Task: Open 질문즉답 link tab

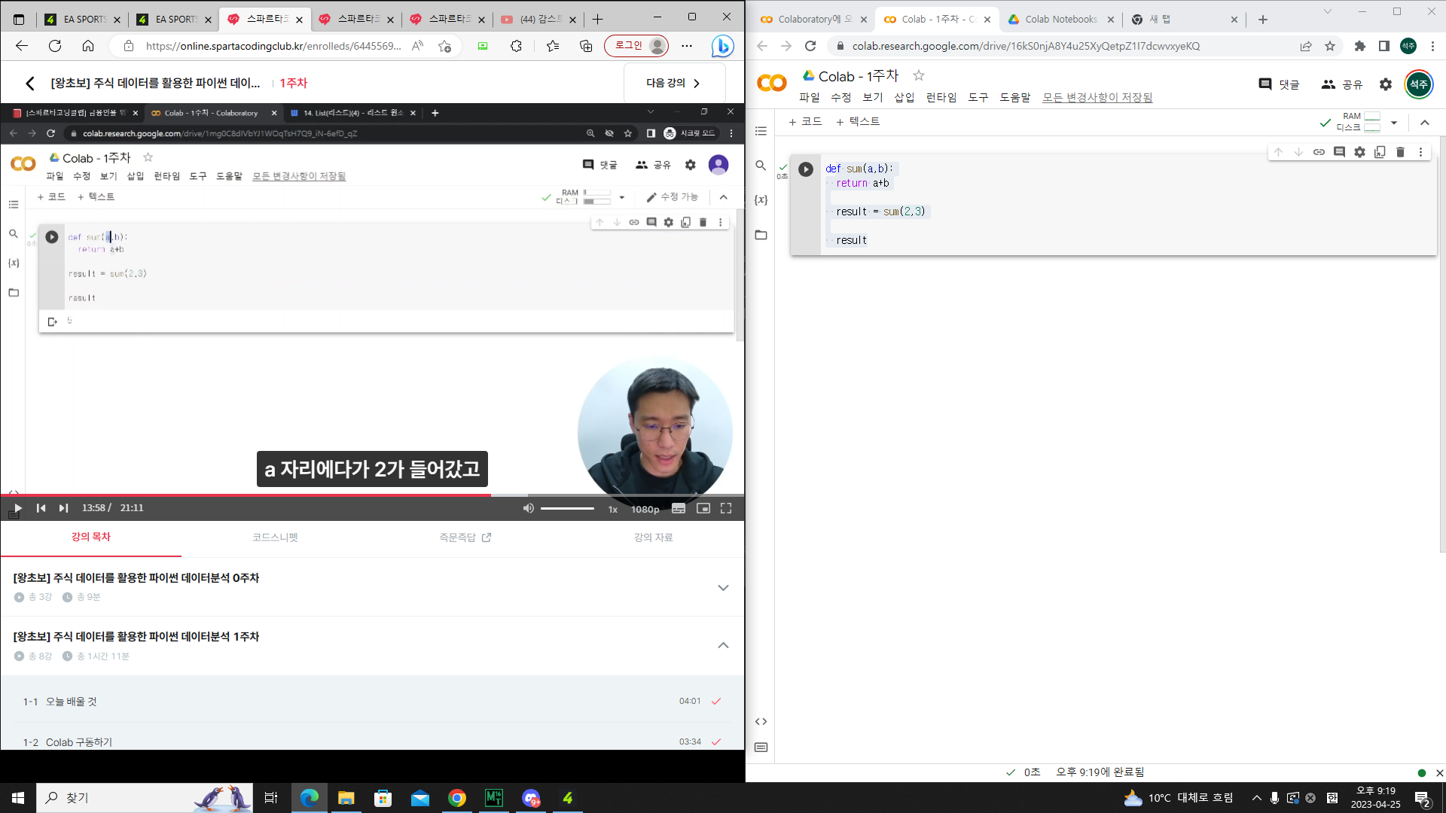Action: coord(465,537)
